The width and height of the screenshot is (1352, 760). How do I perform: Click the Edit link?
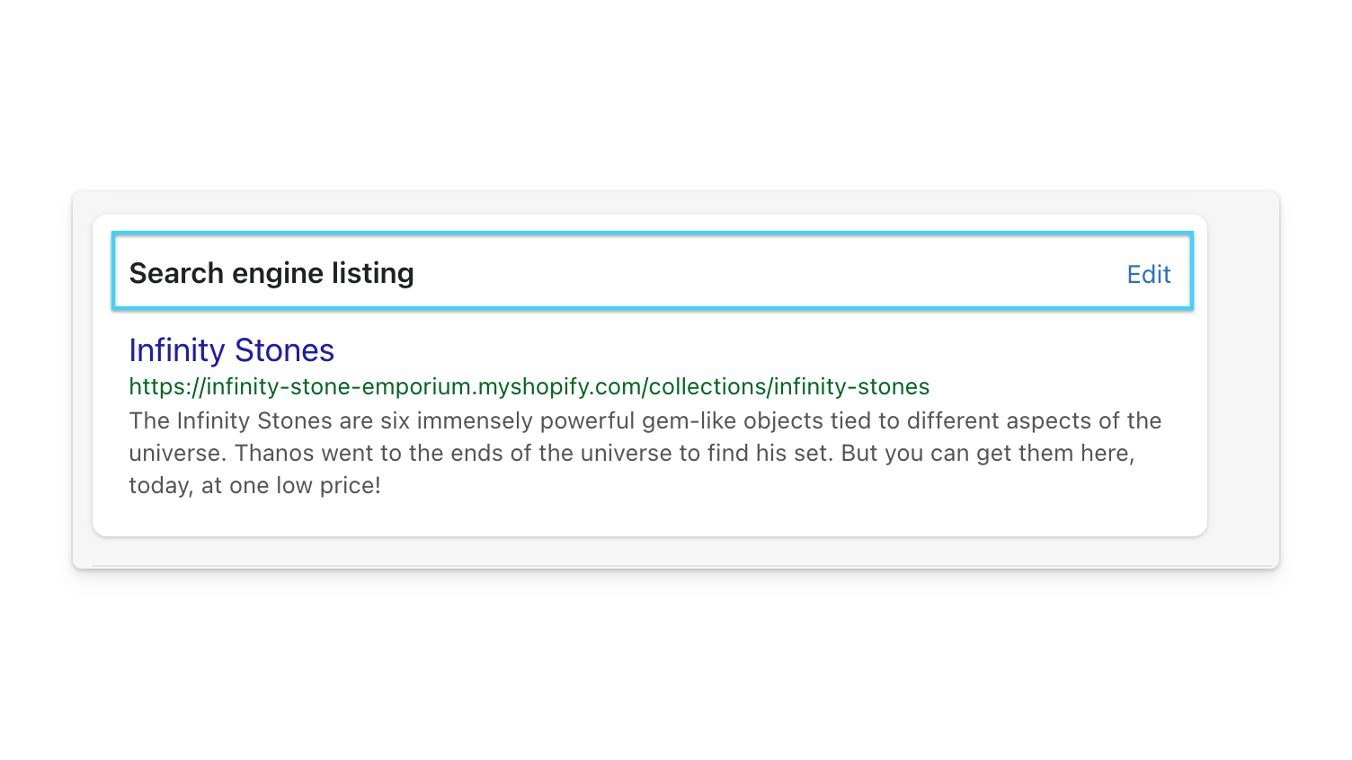click(1148, 274)
